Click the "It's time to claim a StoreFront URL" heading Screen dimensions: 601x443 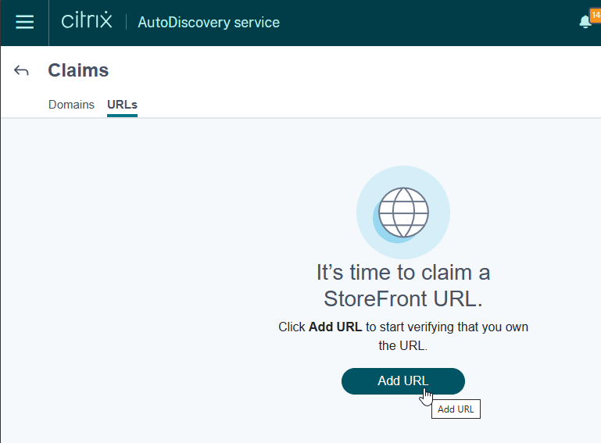[403, 285]
